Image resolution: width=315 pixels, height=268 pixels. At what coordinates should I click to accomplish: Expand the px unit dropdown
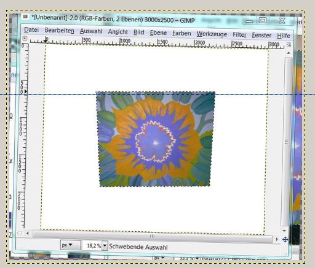(x=70, y=245)
